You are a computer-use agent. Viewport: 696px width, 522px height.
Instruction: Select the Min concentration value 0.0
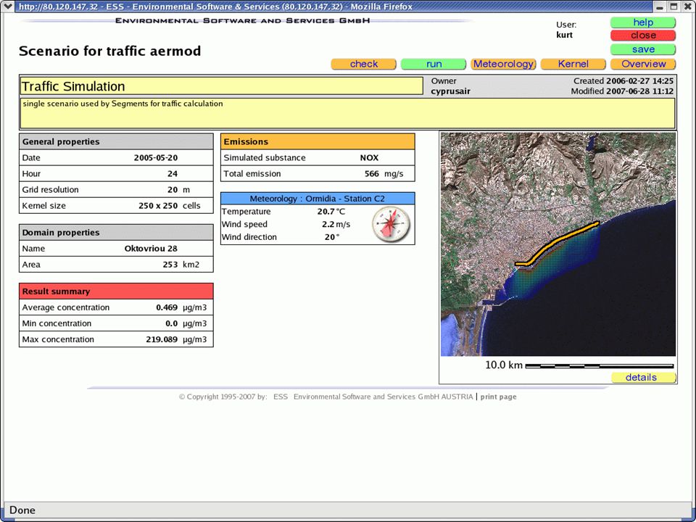(x=171, y=323)
